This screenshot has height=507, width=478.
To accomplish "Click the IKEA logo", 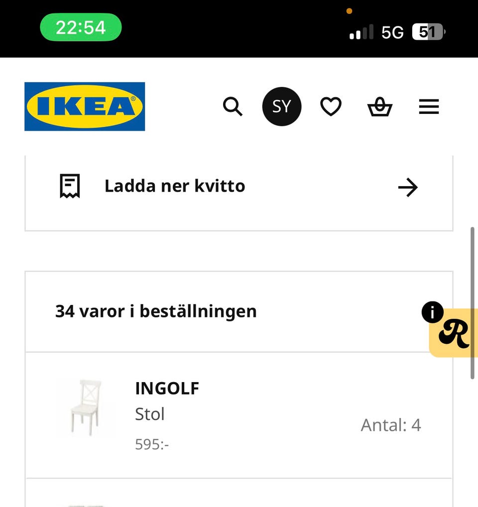I will point(85,106).
